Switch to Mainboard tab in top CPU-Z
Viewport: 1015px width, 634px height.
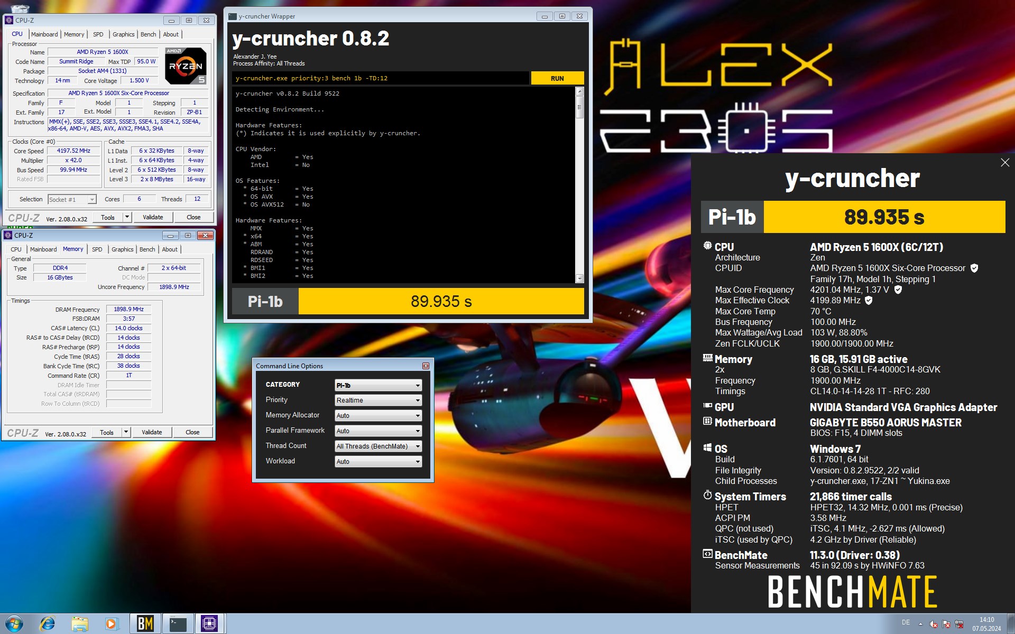coord(44,34)
